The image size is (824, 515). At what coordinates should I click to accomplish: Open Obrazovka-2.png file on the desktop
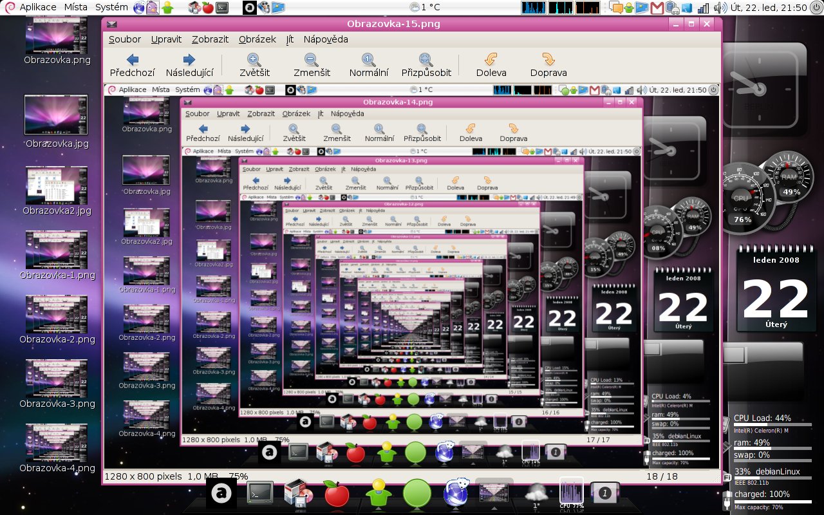(57, 320)
